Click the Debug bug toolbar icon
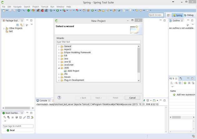 (51, 11)
